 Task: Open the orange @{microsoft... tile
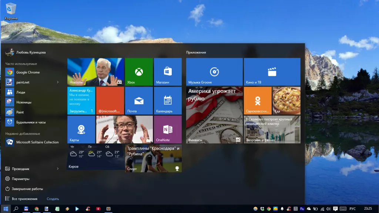click(110, 100)
